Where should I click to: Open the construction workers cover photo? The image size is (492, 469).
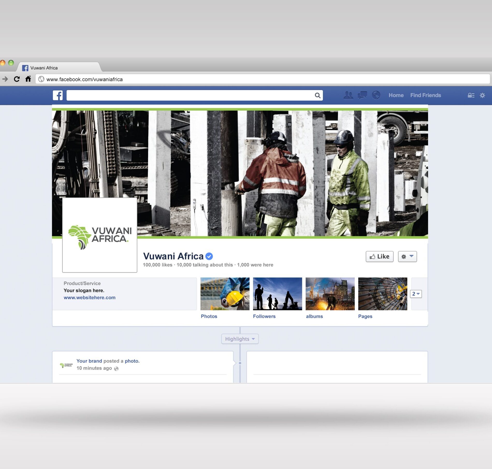240,173
